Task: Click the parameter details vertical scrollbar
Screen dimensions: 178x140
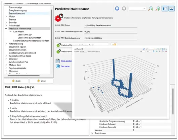Action: point(173,101)
